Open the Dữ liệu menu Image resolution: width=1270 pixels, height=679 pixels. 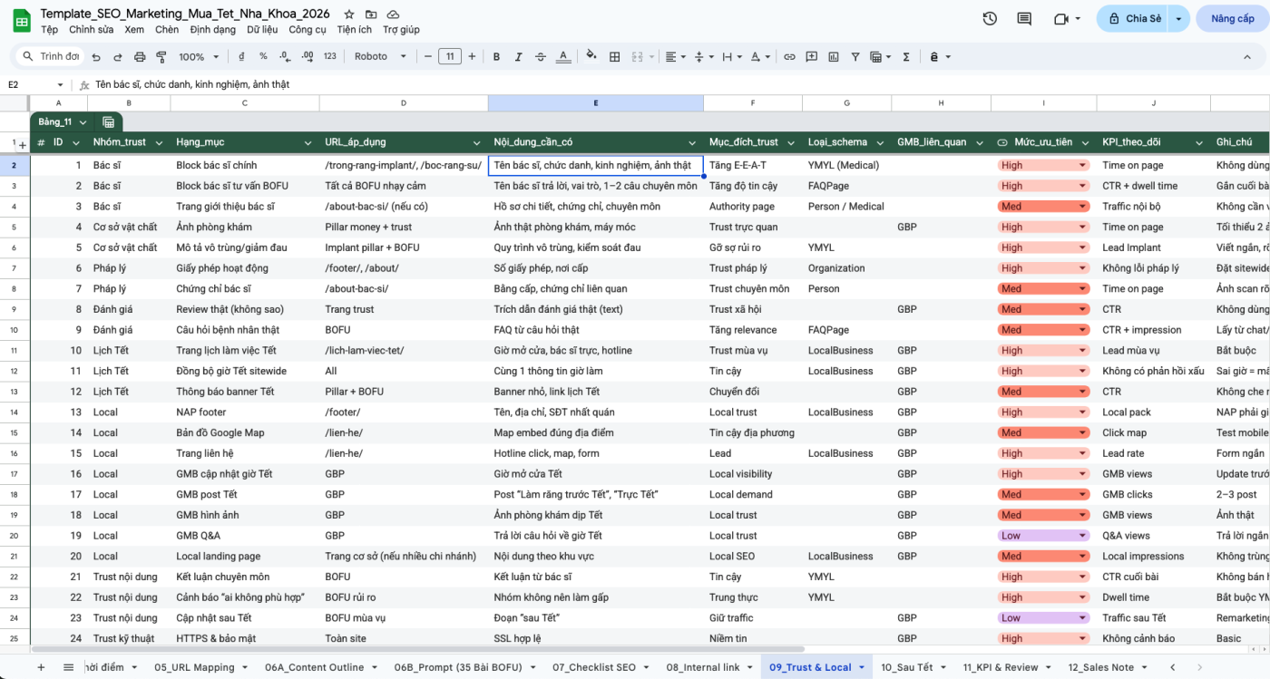point(262,30)
